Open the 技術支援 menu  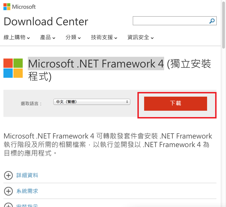[x=104, y=37]
